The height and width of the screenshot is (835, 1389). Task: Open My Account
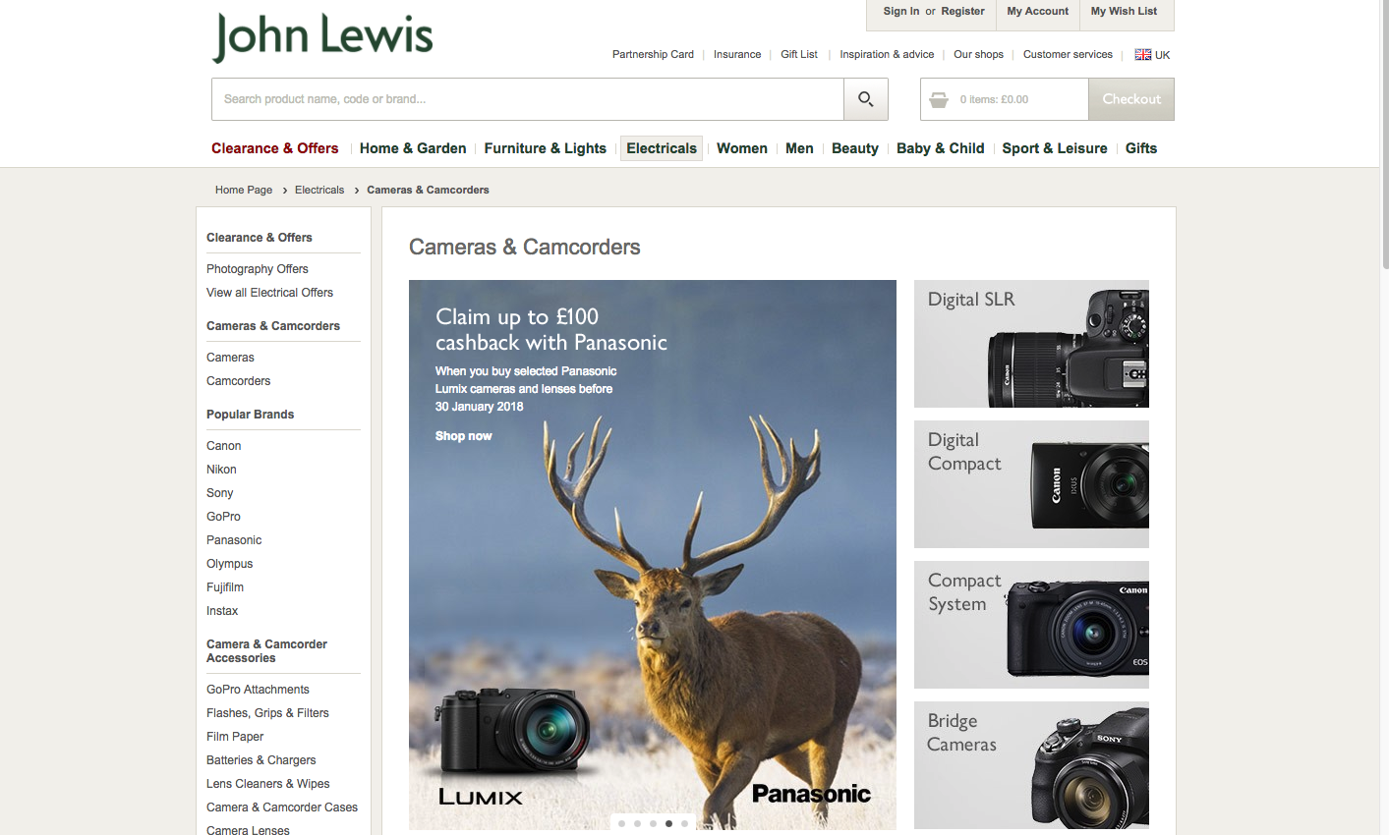tap(1037, 12)
